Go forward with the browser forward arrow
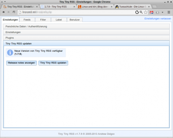Viewport: 173px width, 138px height. pyautogui.click(x=8, y=12)
